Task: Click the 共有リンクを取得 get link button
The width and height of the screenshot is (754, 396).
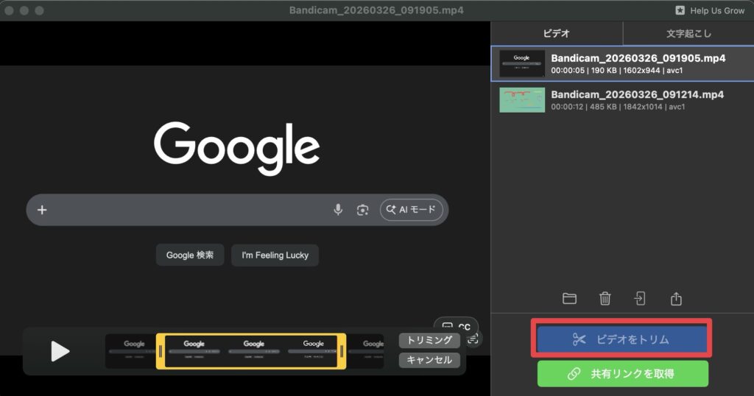Action: 622,374
